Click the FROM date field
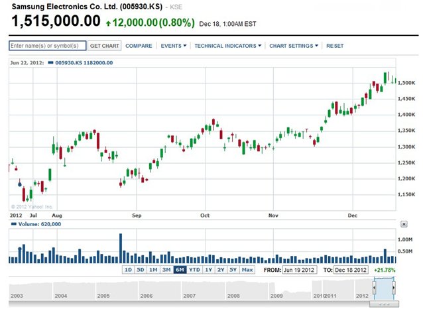The width and height of the screenshot is (423, 315). (x=300, y=270)
